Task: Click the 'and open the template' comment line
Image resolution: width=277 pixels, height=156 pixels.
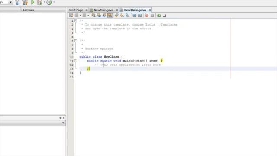Action: (117, 29)
